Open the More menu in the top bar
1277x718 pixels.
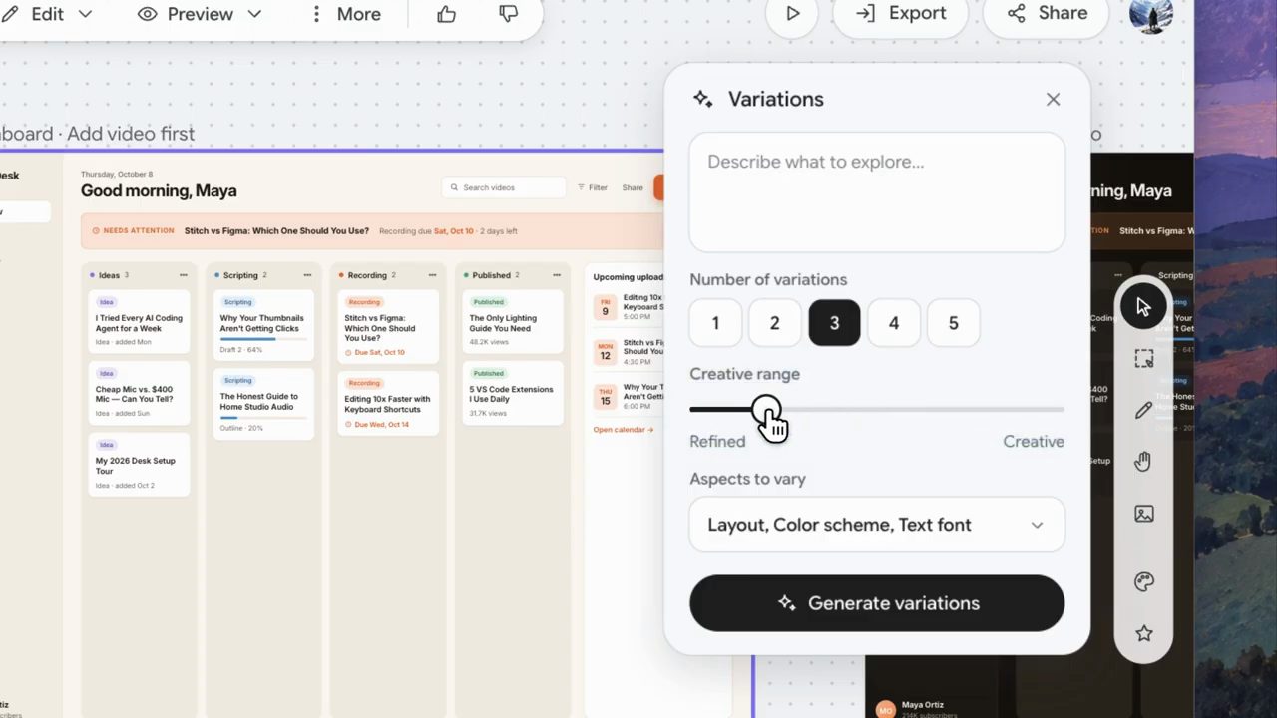coord(345,14)
